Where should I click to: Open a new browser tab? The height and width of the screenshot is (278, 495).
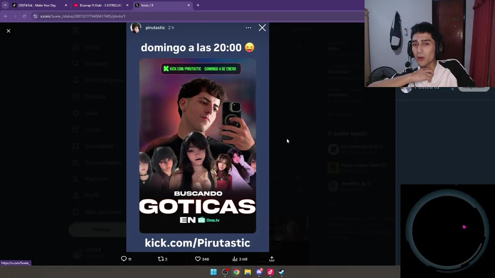(x=198, y=5)
